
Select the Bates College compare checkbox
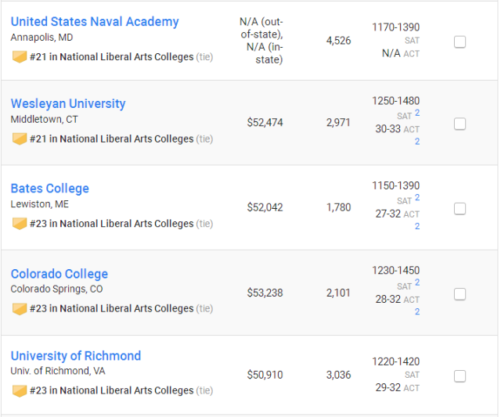(460, 209)
